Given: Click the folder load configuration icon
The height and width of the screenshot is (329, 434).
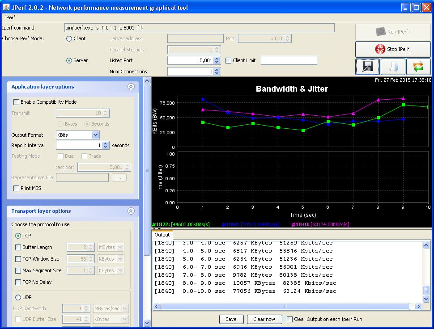Looking at the screenshot, I should coord(393,67).
